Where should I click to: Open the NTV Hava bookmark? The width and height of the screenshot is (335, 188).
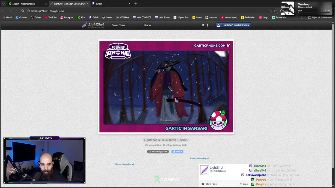(122, 17)
